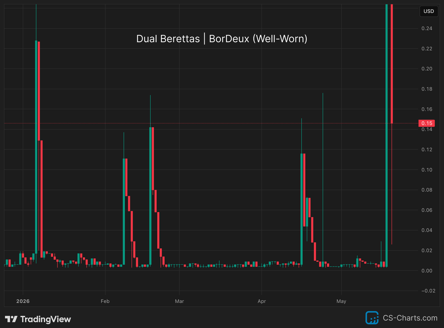This screenshot has width=444, height=328.
Task: Click the 2026 time axis label
Action: (23, 301)
